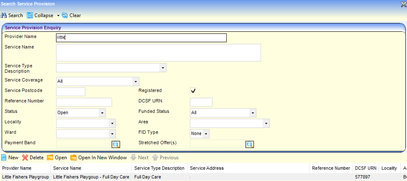This screenshot has width=407, height=181.
Task: Click the binoculars Search icon
Action: tap(4, 15)
